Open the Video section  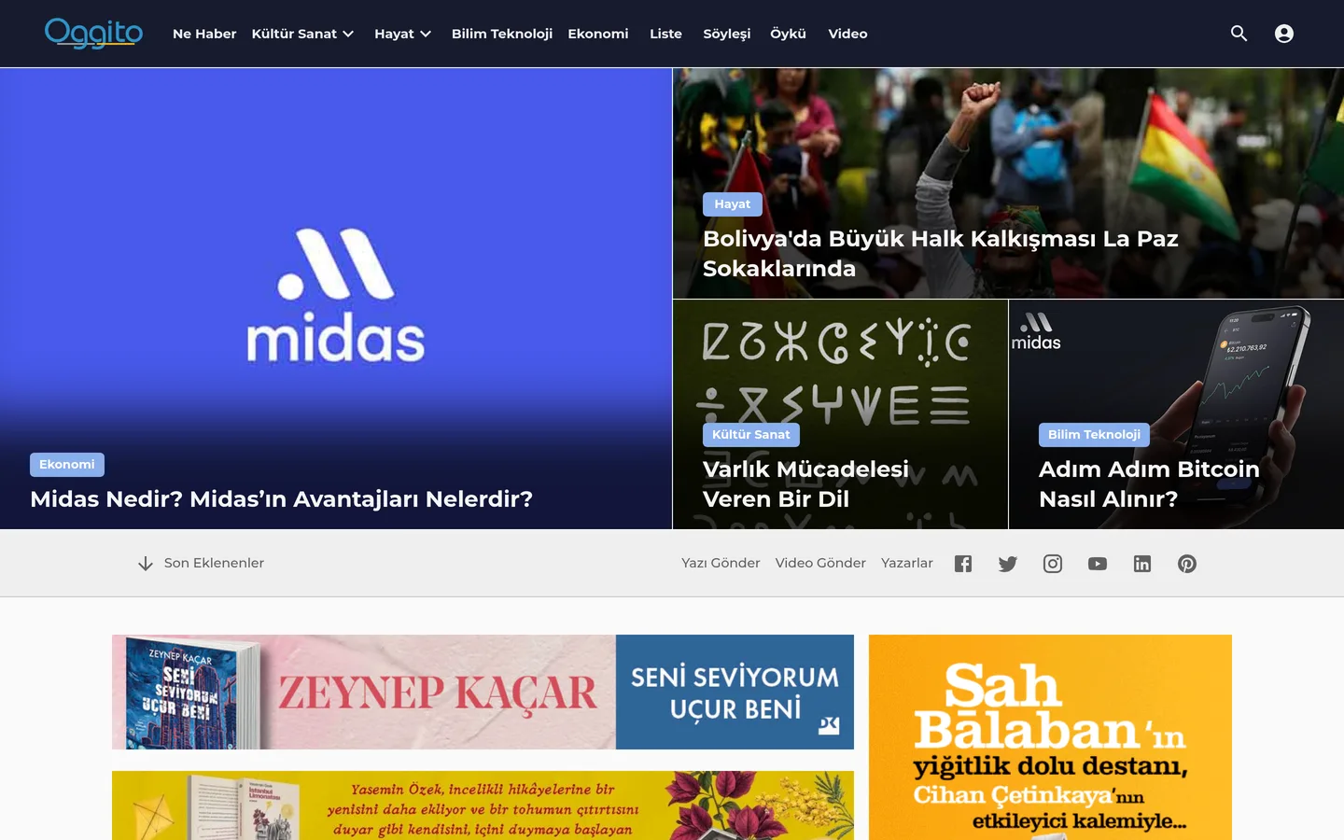click(847, 34)
